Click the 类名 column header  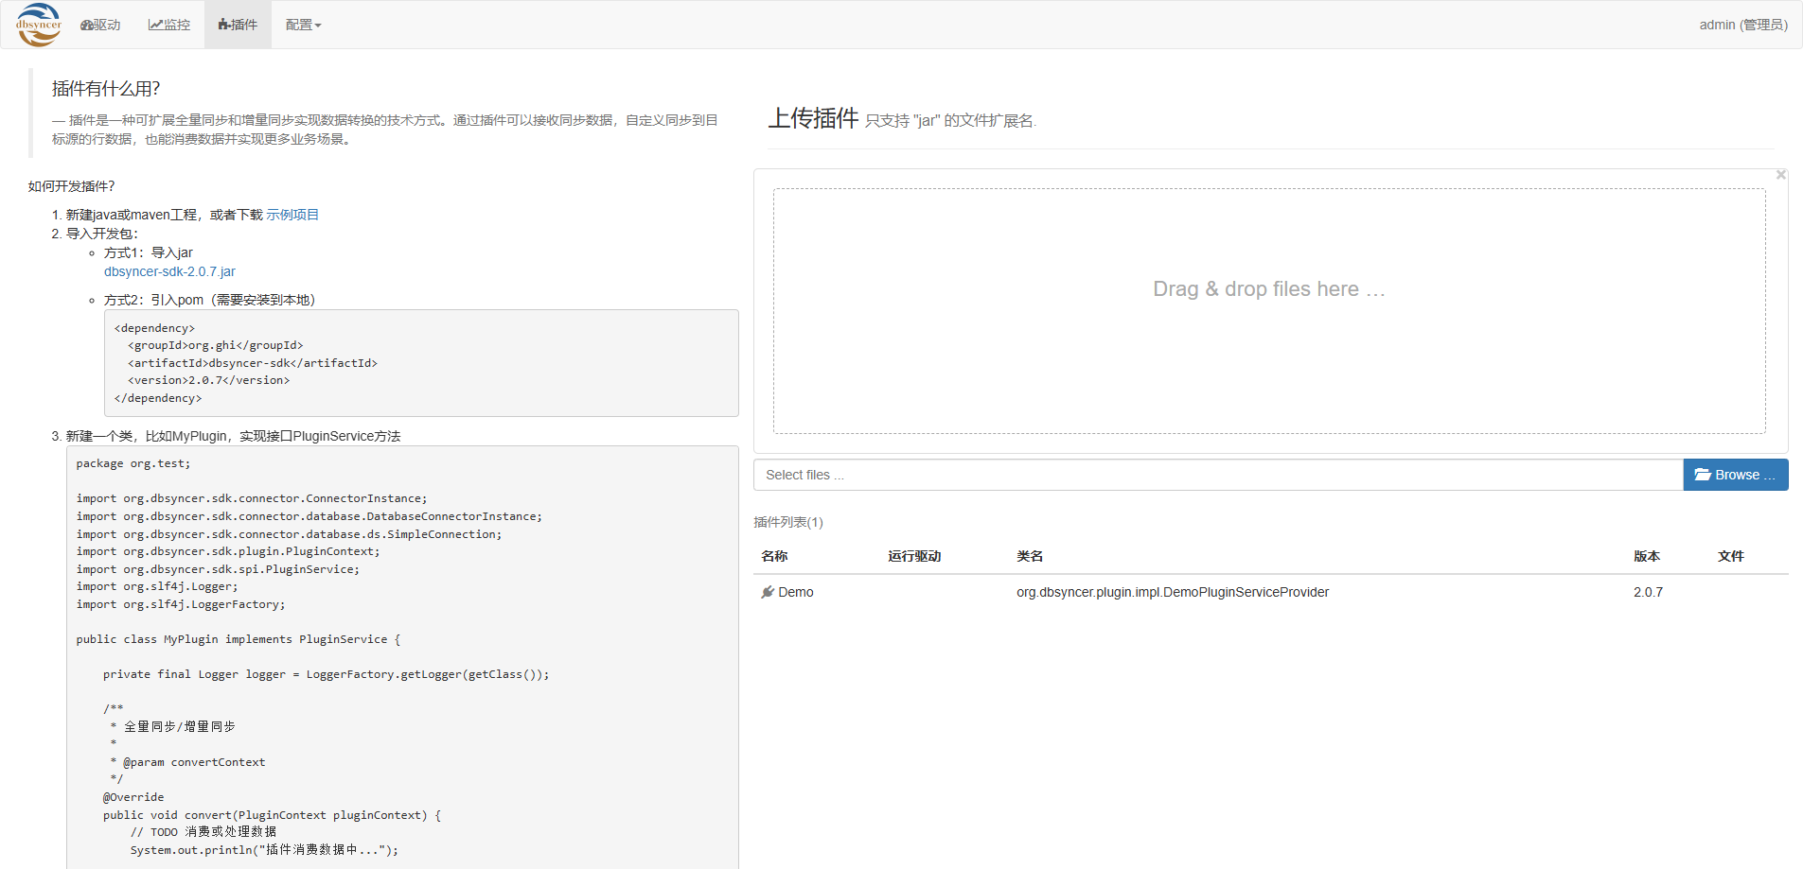(x=1030, y=556)
